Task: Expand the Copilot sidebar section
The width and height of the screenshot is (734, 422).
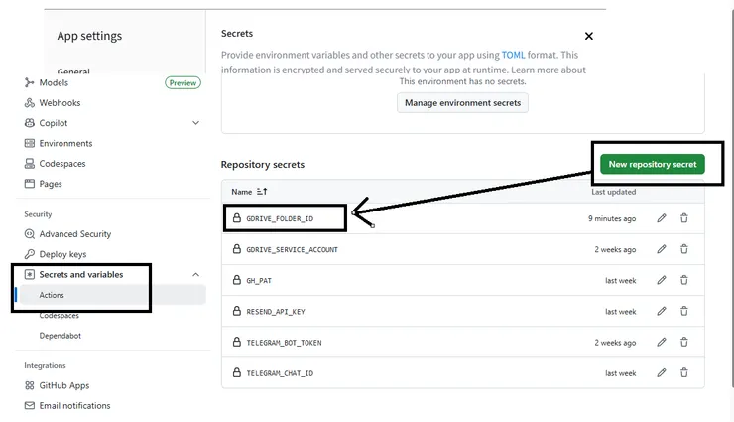Action: pyautogui.click(x=195, y=123)
